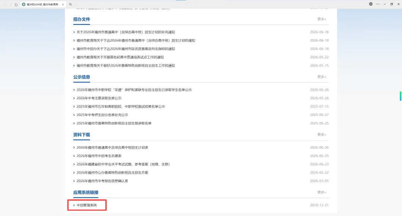Open 福州市教育局关于下达2026年普通高中招生计划的通知

(x=135, y=41)
